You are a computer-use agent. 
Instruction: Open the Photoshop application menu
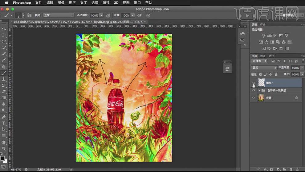click(x=22, y=3)
